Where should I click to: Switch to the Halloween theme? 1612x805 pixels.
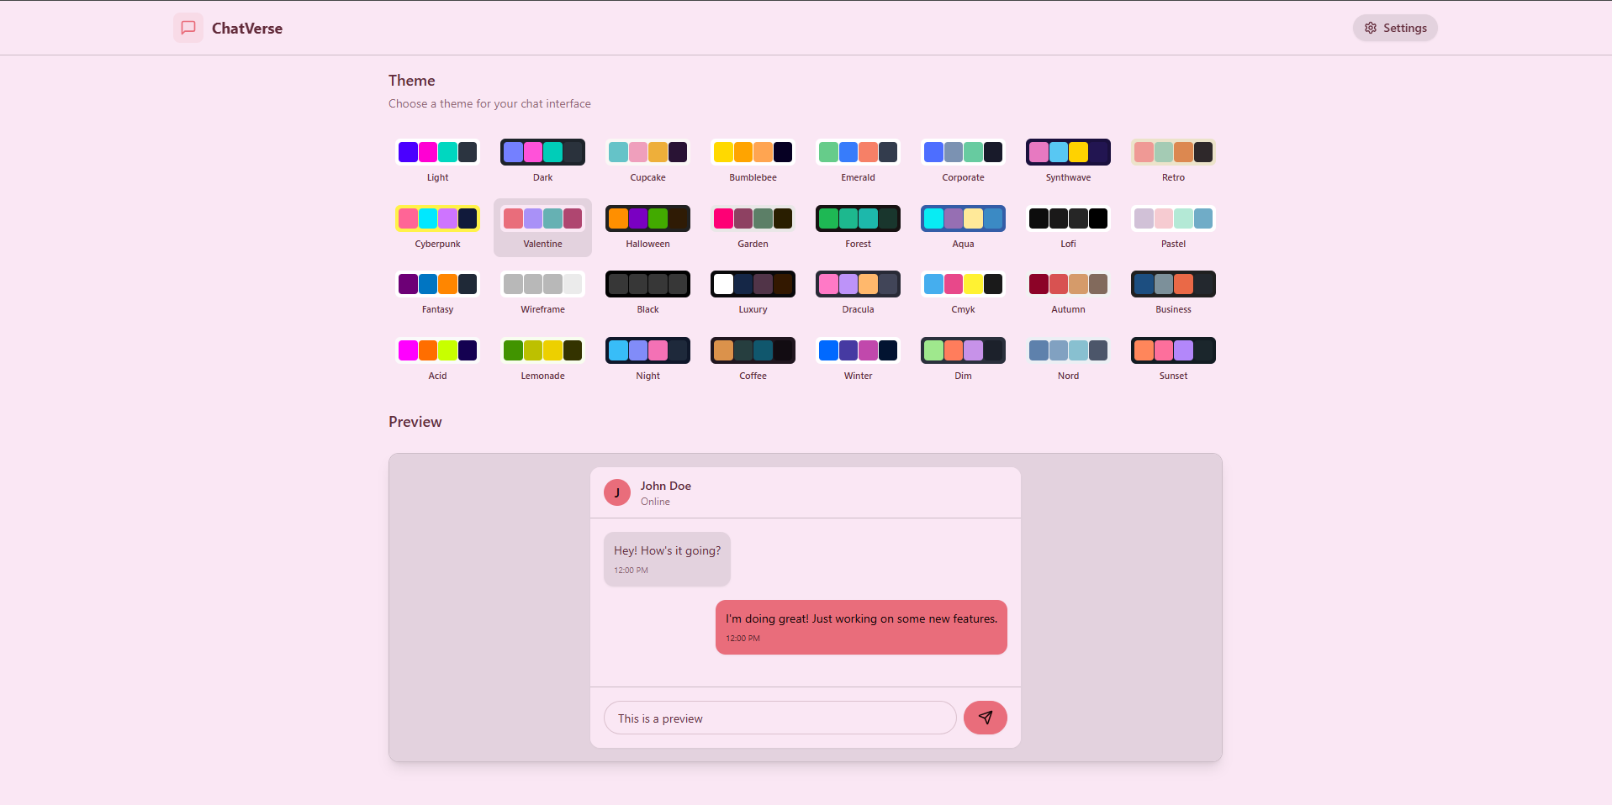coord(647,228)
